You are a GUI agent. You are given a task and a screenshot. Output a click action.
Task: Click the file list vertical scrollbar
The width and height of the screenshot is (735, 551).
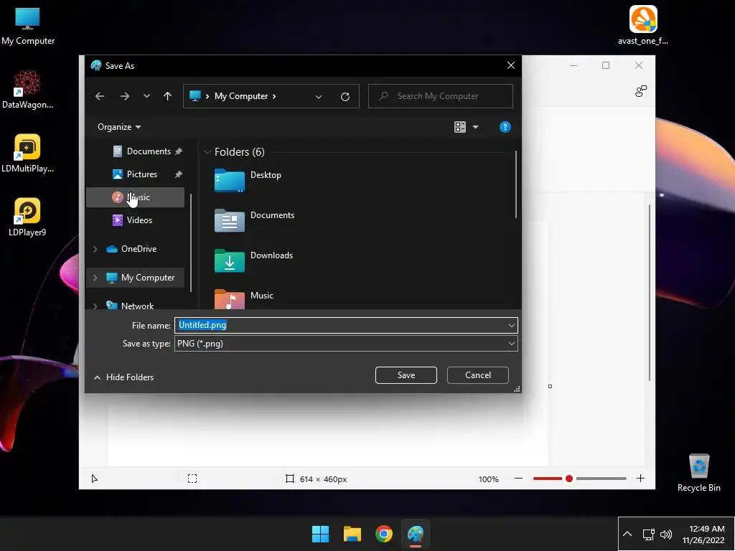(x=516, y=184)
